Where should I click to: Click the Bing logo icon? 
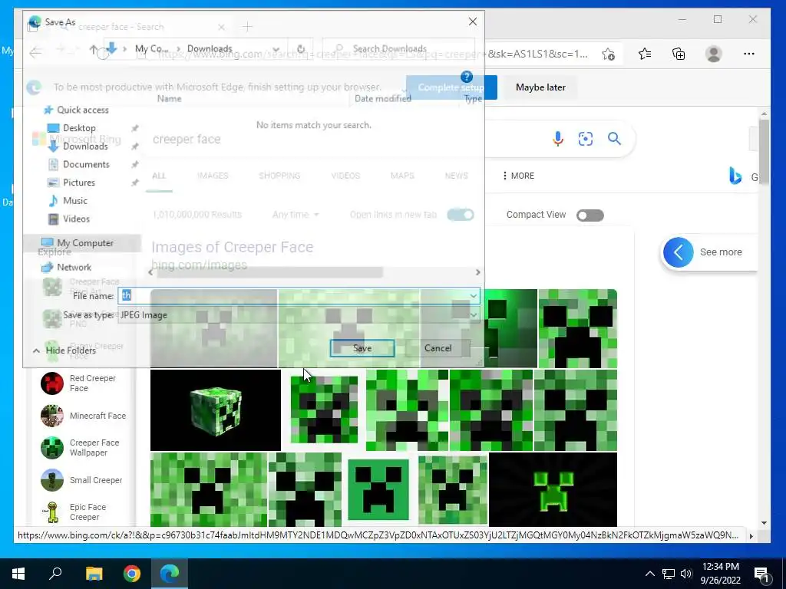(735, 176)
